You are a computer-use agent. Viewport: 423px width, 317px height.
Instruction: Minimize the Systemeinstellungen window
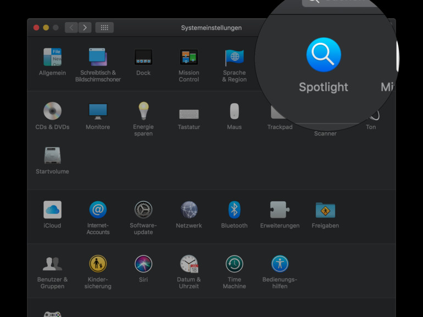46,27
